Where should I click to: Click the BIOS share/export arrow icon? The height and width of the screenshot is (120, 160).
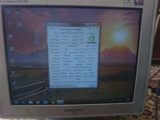point(87,46)
